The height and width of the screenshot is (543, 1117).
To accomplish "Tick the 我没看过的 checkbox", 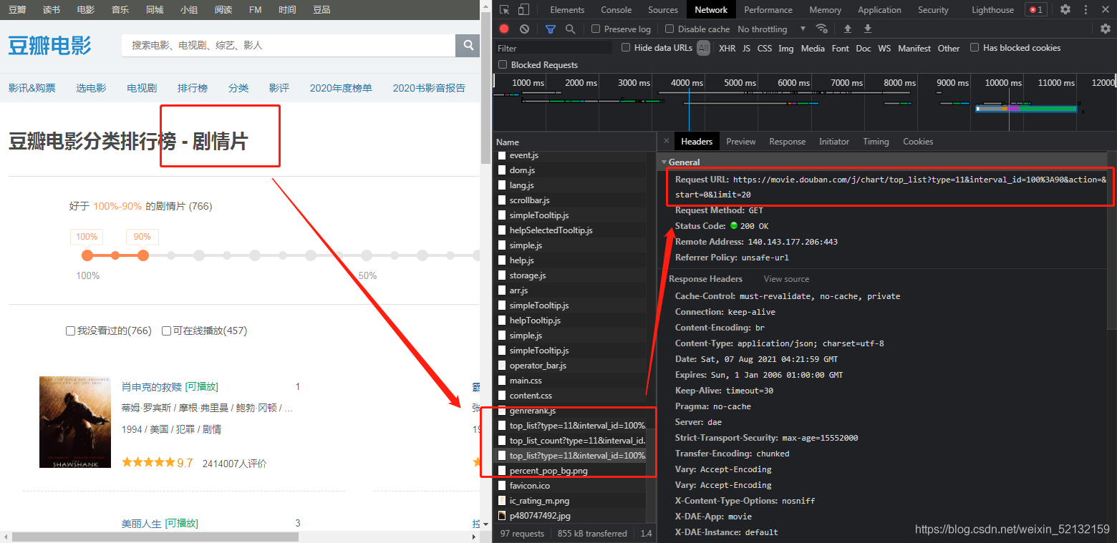I will (70, 331).
